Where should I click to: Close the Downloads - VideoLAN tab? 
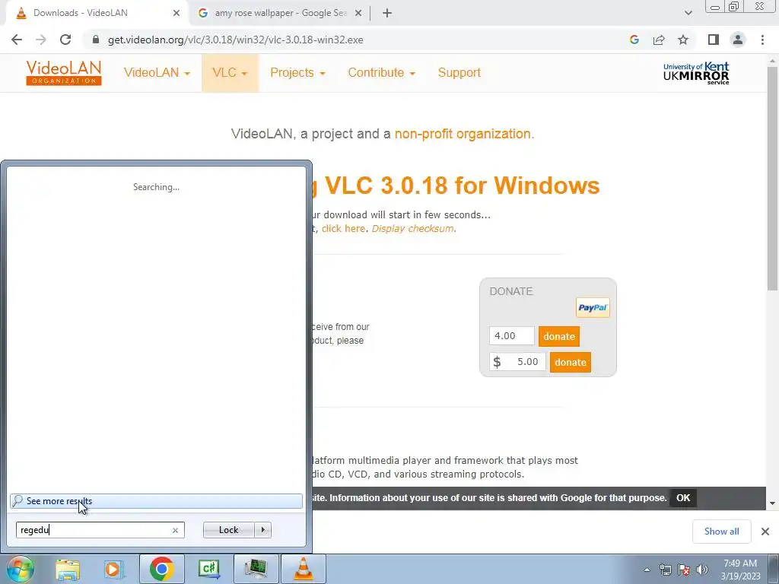tap(176, 13)
